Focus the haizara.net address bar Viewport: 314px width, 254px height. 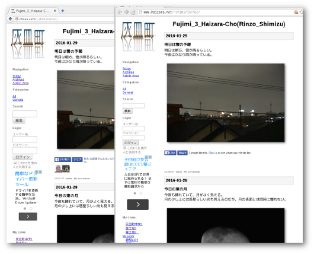pyautogui.click(x=216, y=12)
